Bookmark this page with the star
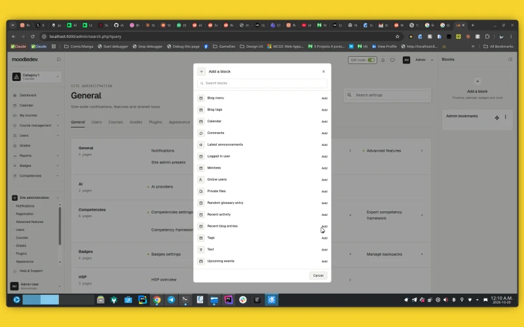The image size is (524, 327). click(x=398, y=37)
